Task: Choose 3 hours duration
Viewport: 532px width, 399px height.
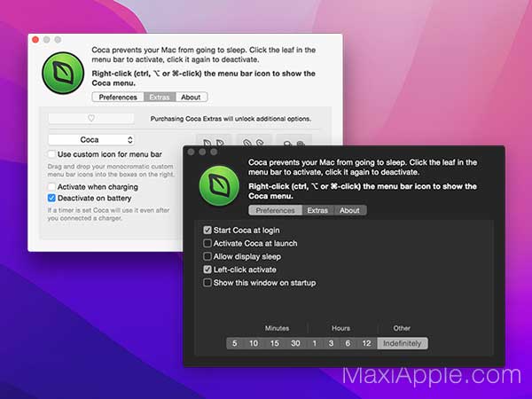Action: tap(331, 343)
